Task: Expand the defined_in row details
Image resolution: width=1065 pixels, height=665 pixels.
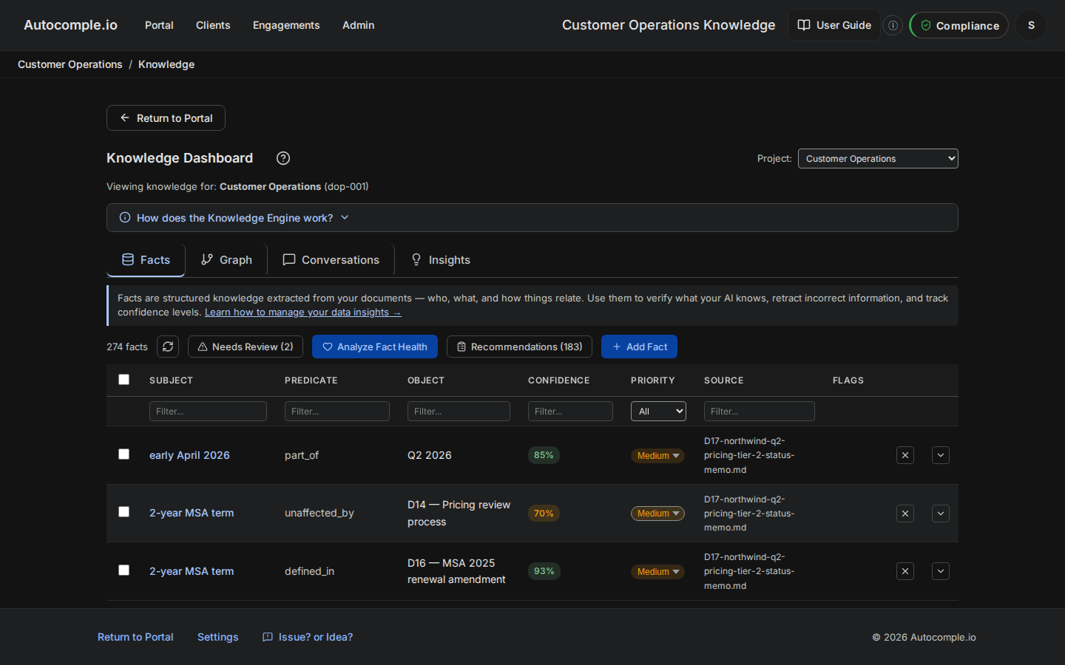Action: (x=941, y=571)
